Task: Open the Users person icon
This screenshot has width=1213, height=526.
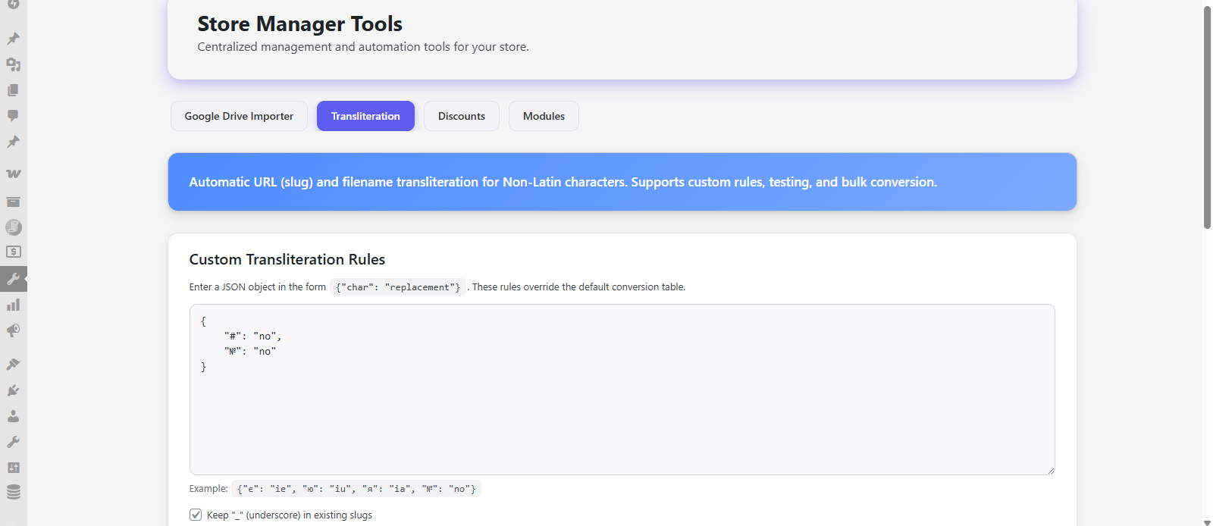Action: pos(13,416)
